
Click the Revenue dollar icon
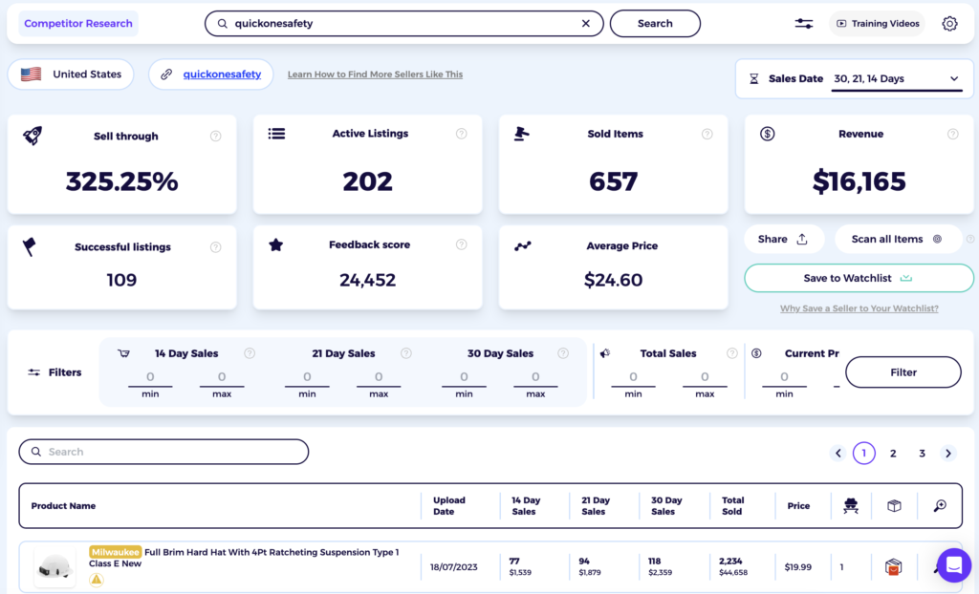(x=768, y=134)
